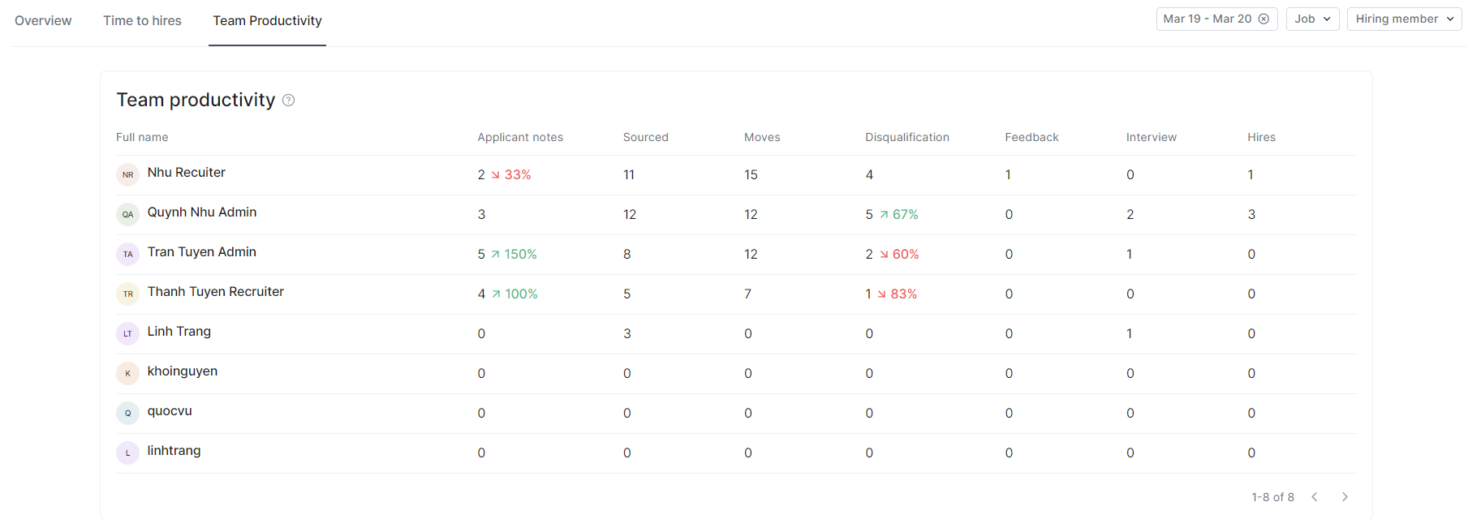Click Quynh Nhu Admin's QA avatar
Viewport: 1468px width, 519px height.
pyautogui.click(x=127, y=214)
